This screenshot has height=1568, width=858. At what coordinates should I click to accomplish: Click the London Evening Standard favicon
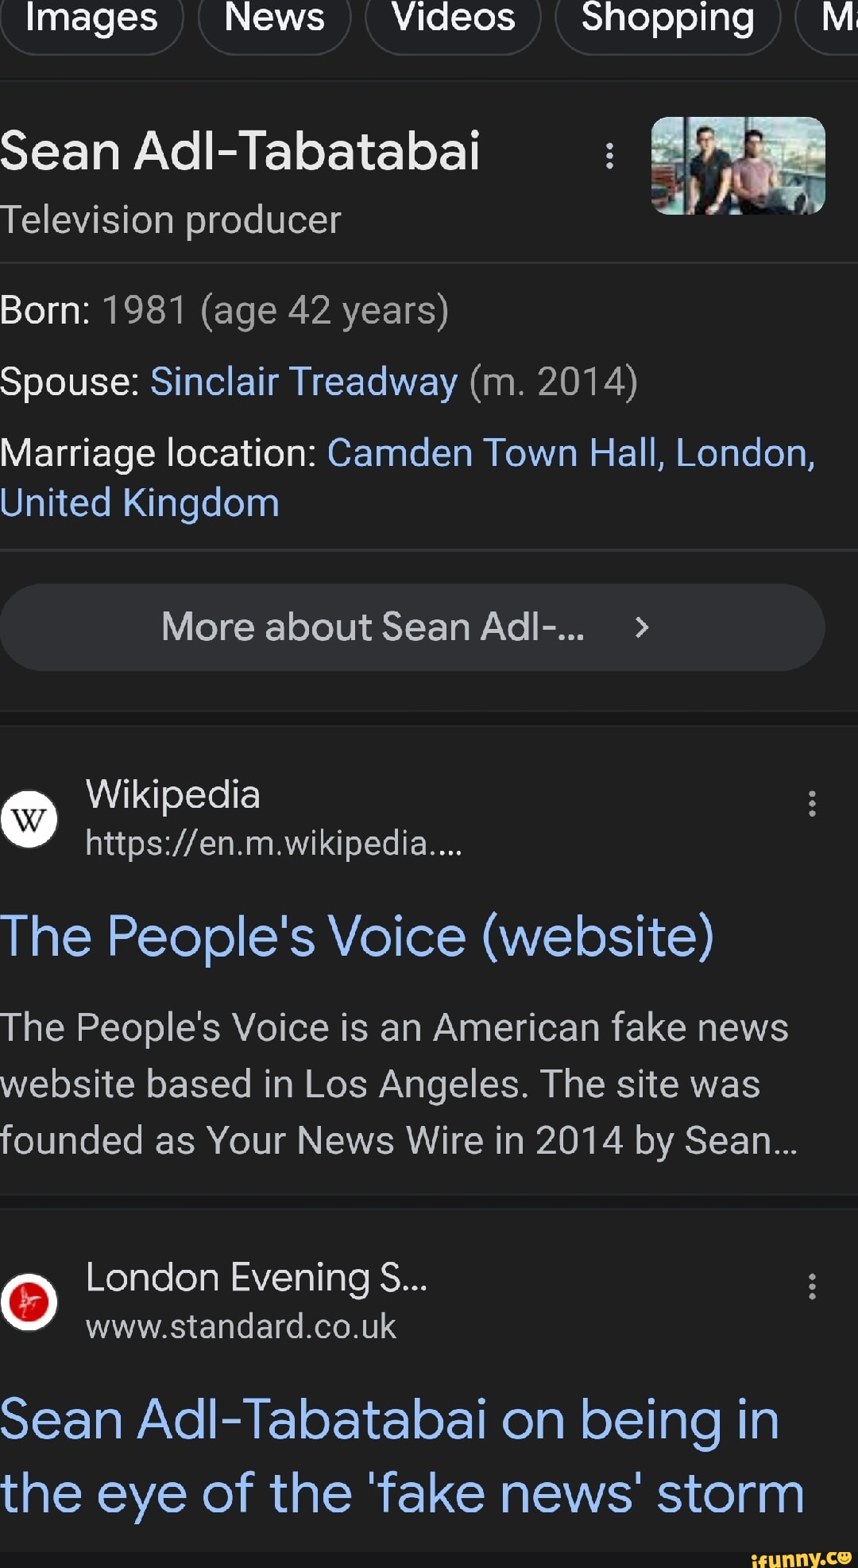[29, 1302]
